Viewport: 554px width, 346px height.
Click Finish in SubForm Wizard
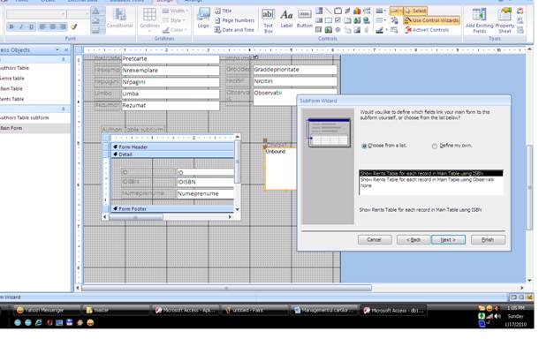488,240
